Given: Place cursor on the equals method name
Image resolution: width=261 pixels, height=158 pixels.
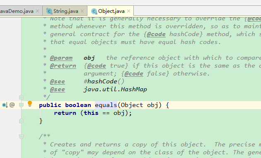Looking at the screenshot, I should click(106, 105).
